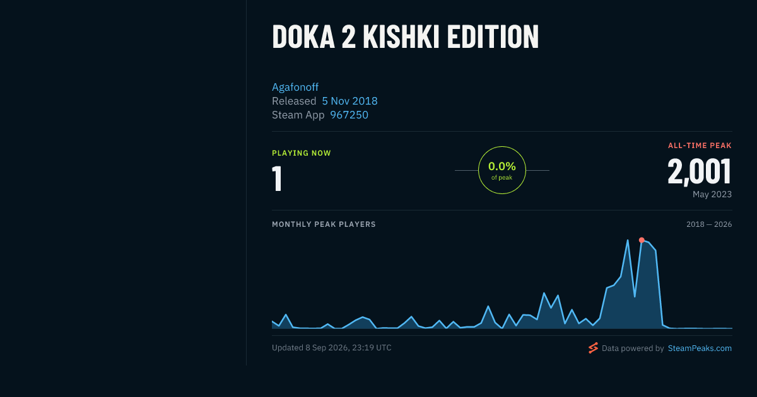Click the DOKA 2 KISHKI EDITION title

405,37
